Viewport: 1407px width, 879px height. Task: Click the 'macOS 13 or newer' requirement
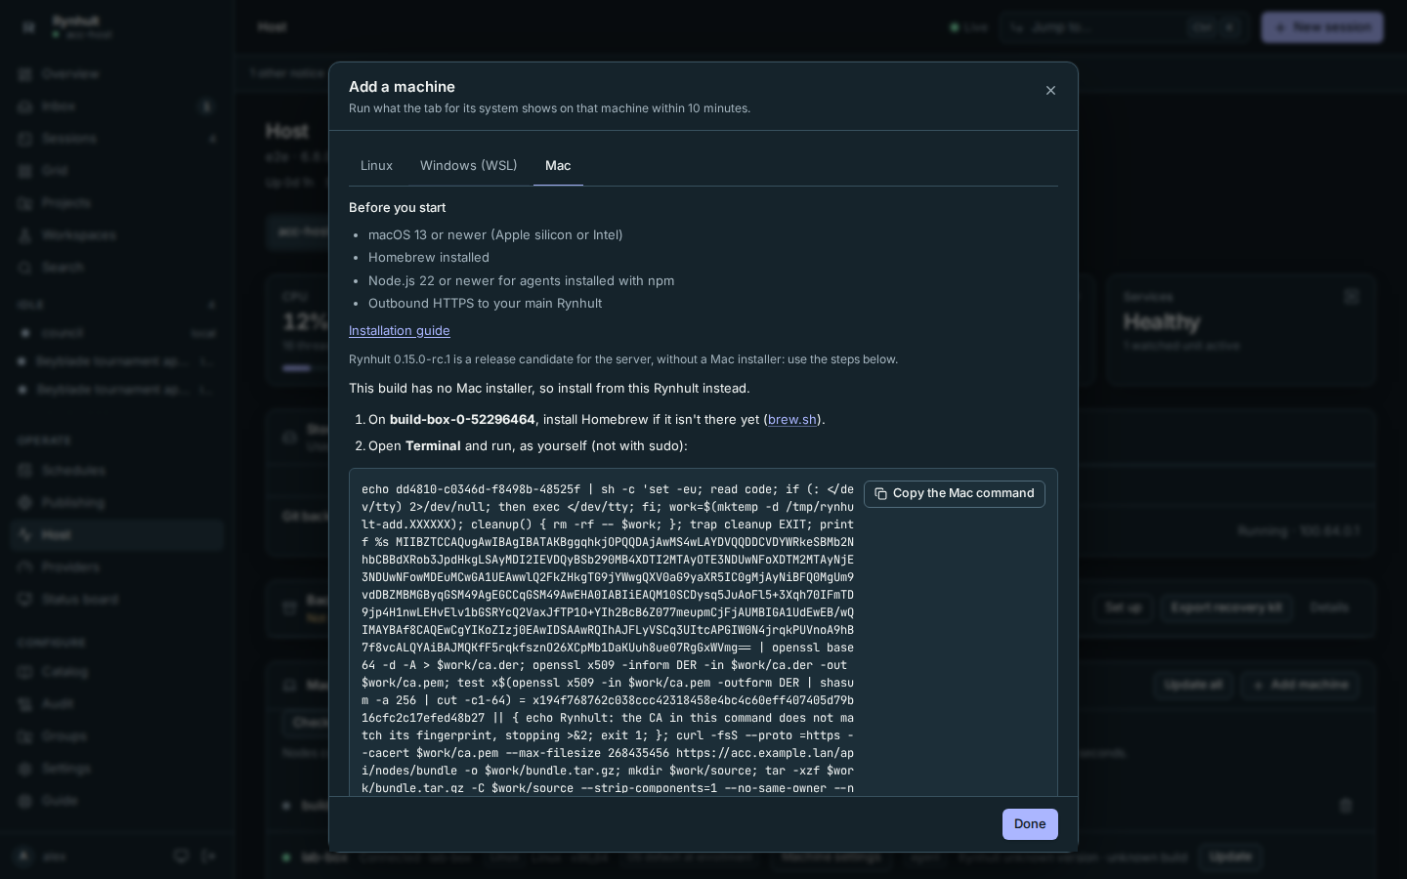[495, 235]
